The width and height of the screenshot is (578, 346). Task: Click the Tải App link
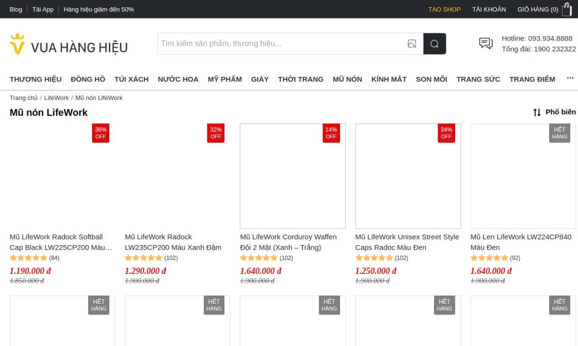tap(43, 9)
